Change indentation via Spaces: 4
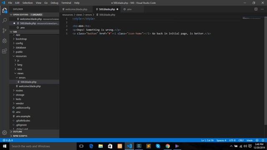Screen dimensions: 267x150 (x=221, y=140)
